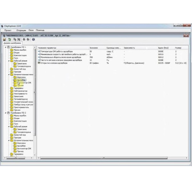The height and width of the screenshot is (190, 192).
Task: Click the tree panel vertical scrollbar
Action: 35,96
